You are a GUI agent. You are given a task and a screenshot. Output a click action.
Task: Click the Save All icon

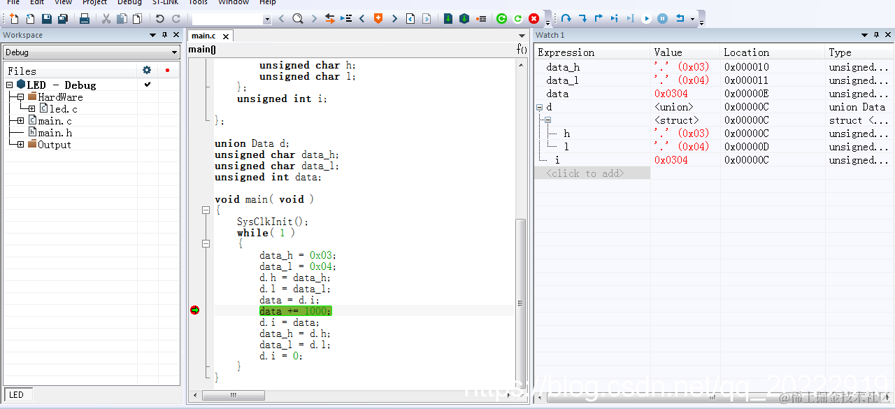point(63,19)
